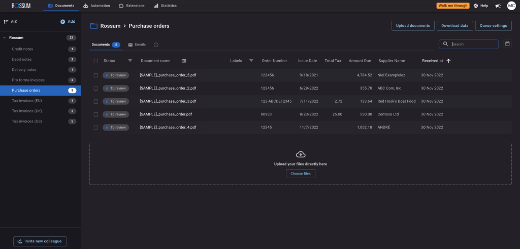Click Download data button
Screen dimensions: 520x249
[x=454, y=26]
